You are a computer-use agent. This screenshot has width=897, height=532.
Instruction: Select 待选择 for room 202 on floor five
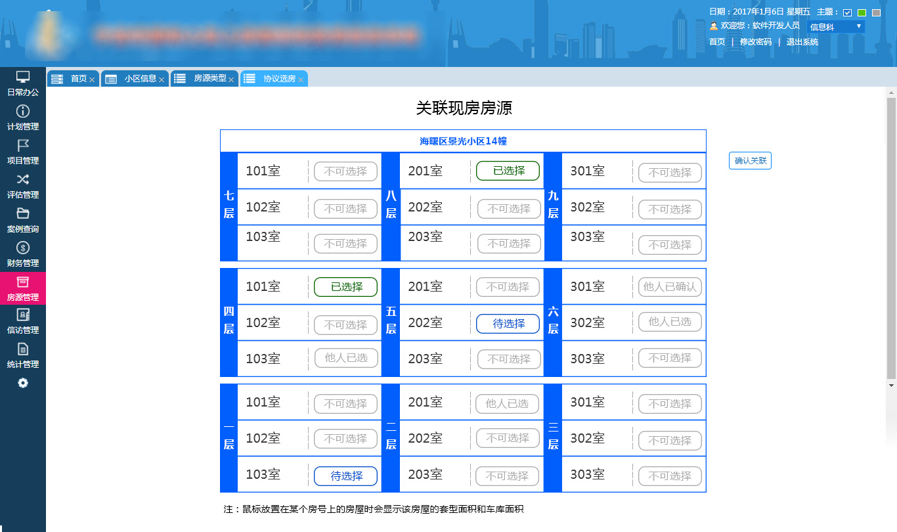coord(508,322)
